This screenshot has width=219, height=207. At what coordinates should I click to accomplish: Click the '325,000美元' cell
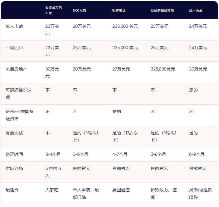(163, 69)
